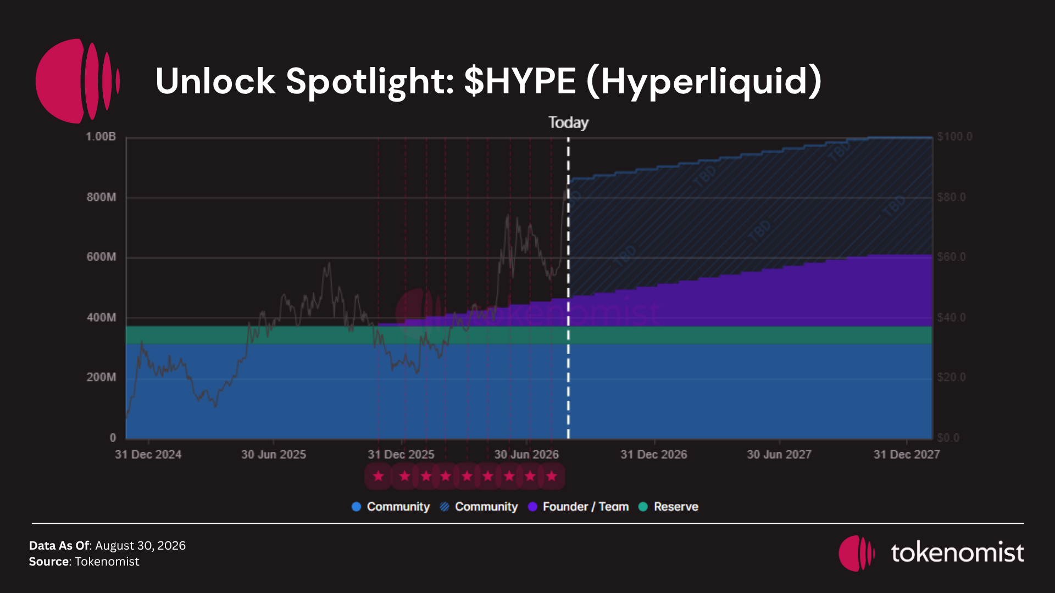Click the $0.0 price axis label
This screenshot has height=593, width=1055.
[x=948, y=438]
